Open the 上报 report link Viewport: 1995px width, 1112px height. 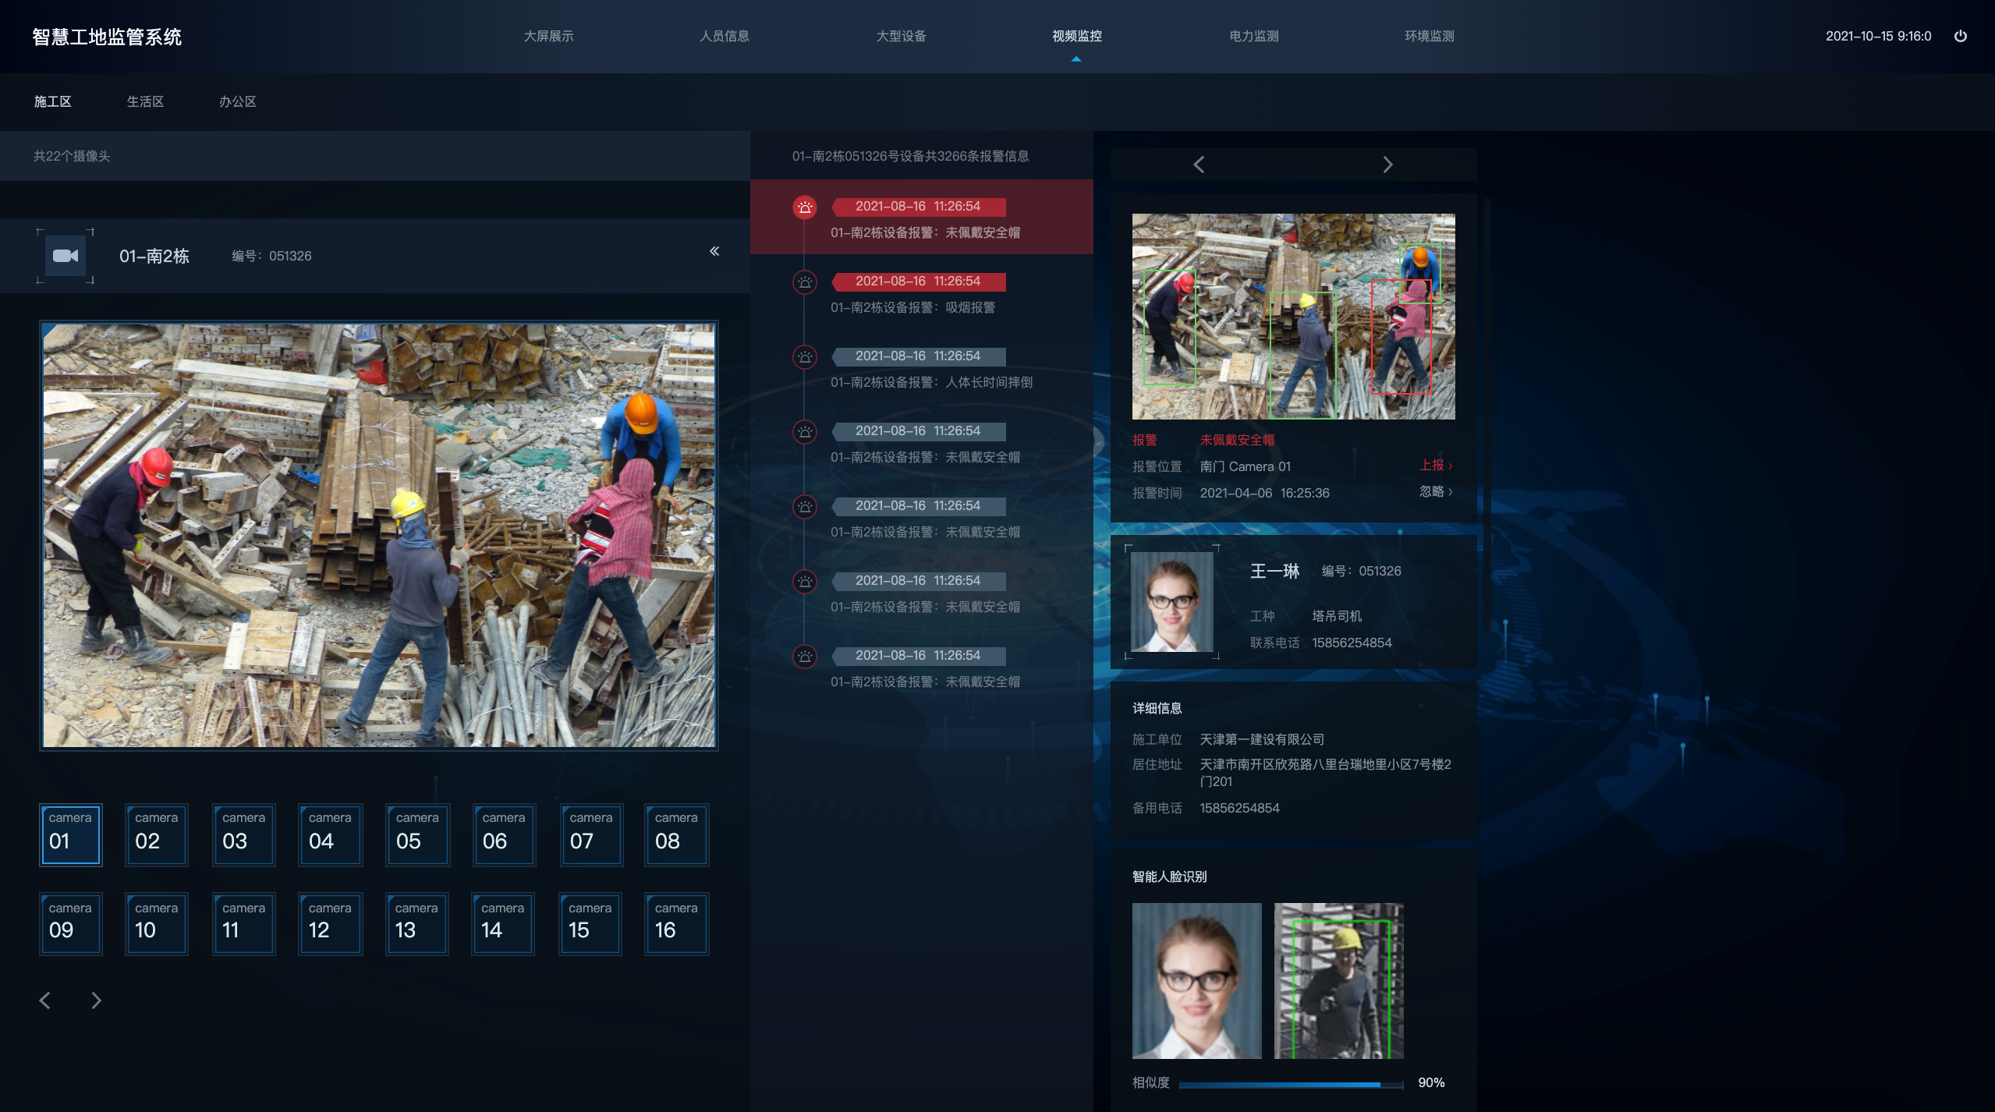pos(1435,466)
